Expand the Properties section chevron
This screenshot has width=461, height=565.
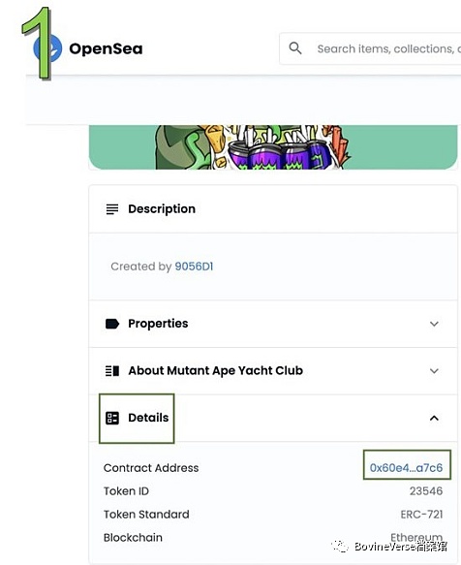434,324
